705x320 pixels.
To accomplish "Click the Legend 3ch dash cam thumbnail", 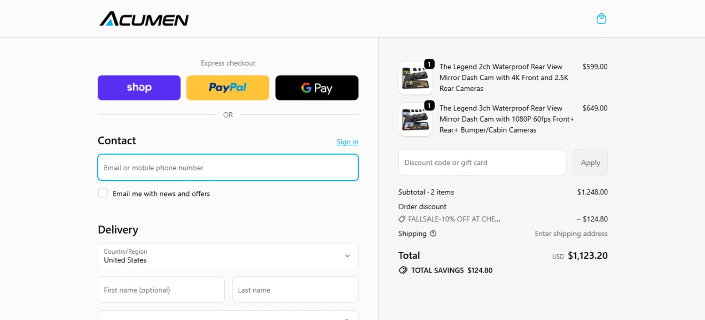I will click(415, 119).
